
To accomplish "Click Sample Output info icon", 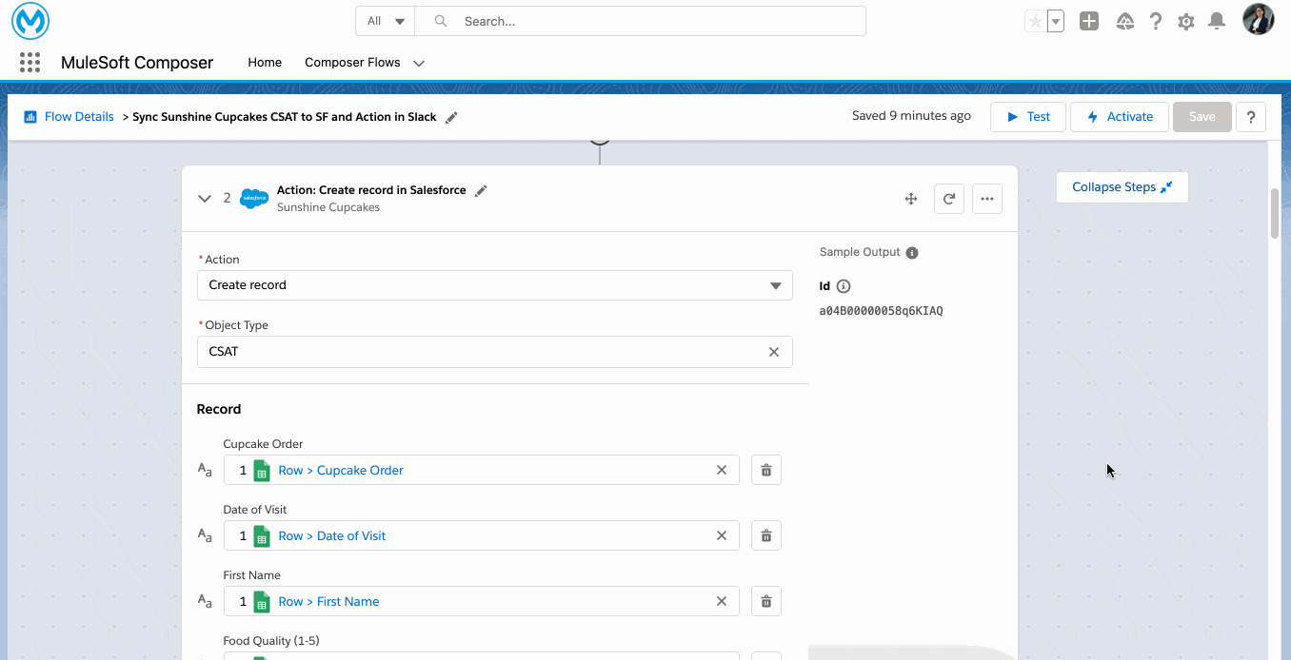I will coord(912,253).
